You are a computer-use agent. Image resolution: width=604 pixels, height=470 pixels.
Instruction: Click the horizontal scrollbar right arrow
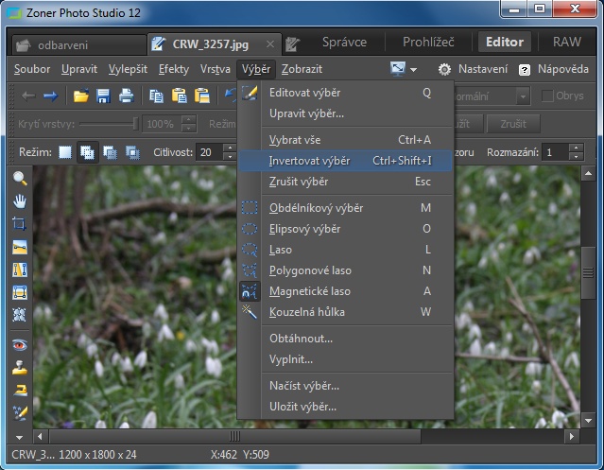(572, 437)
